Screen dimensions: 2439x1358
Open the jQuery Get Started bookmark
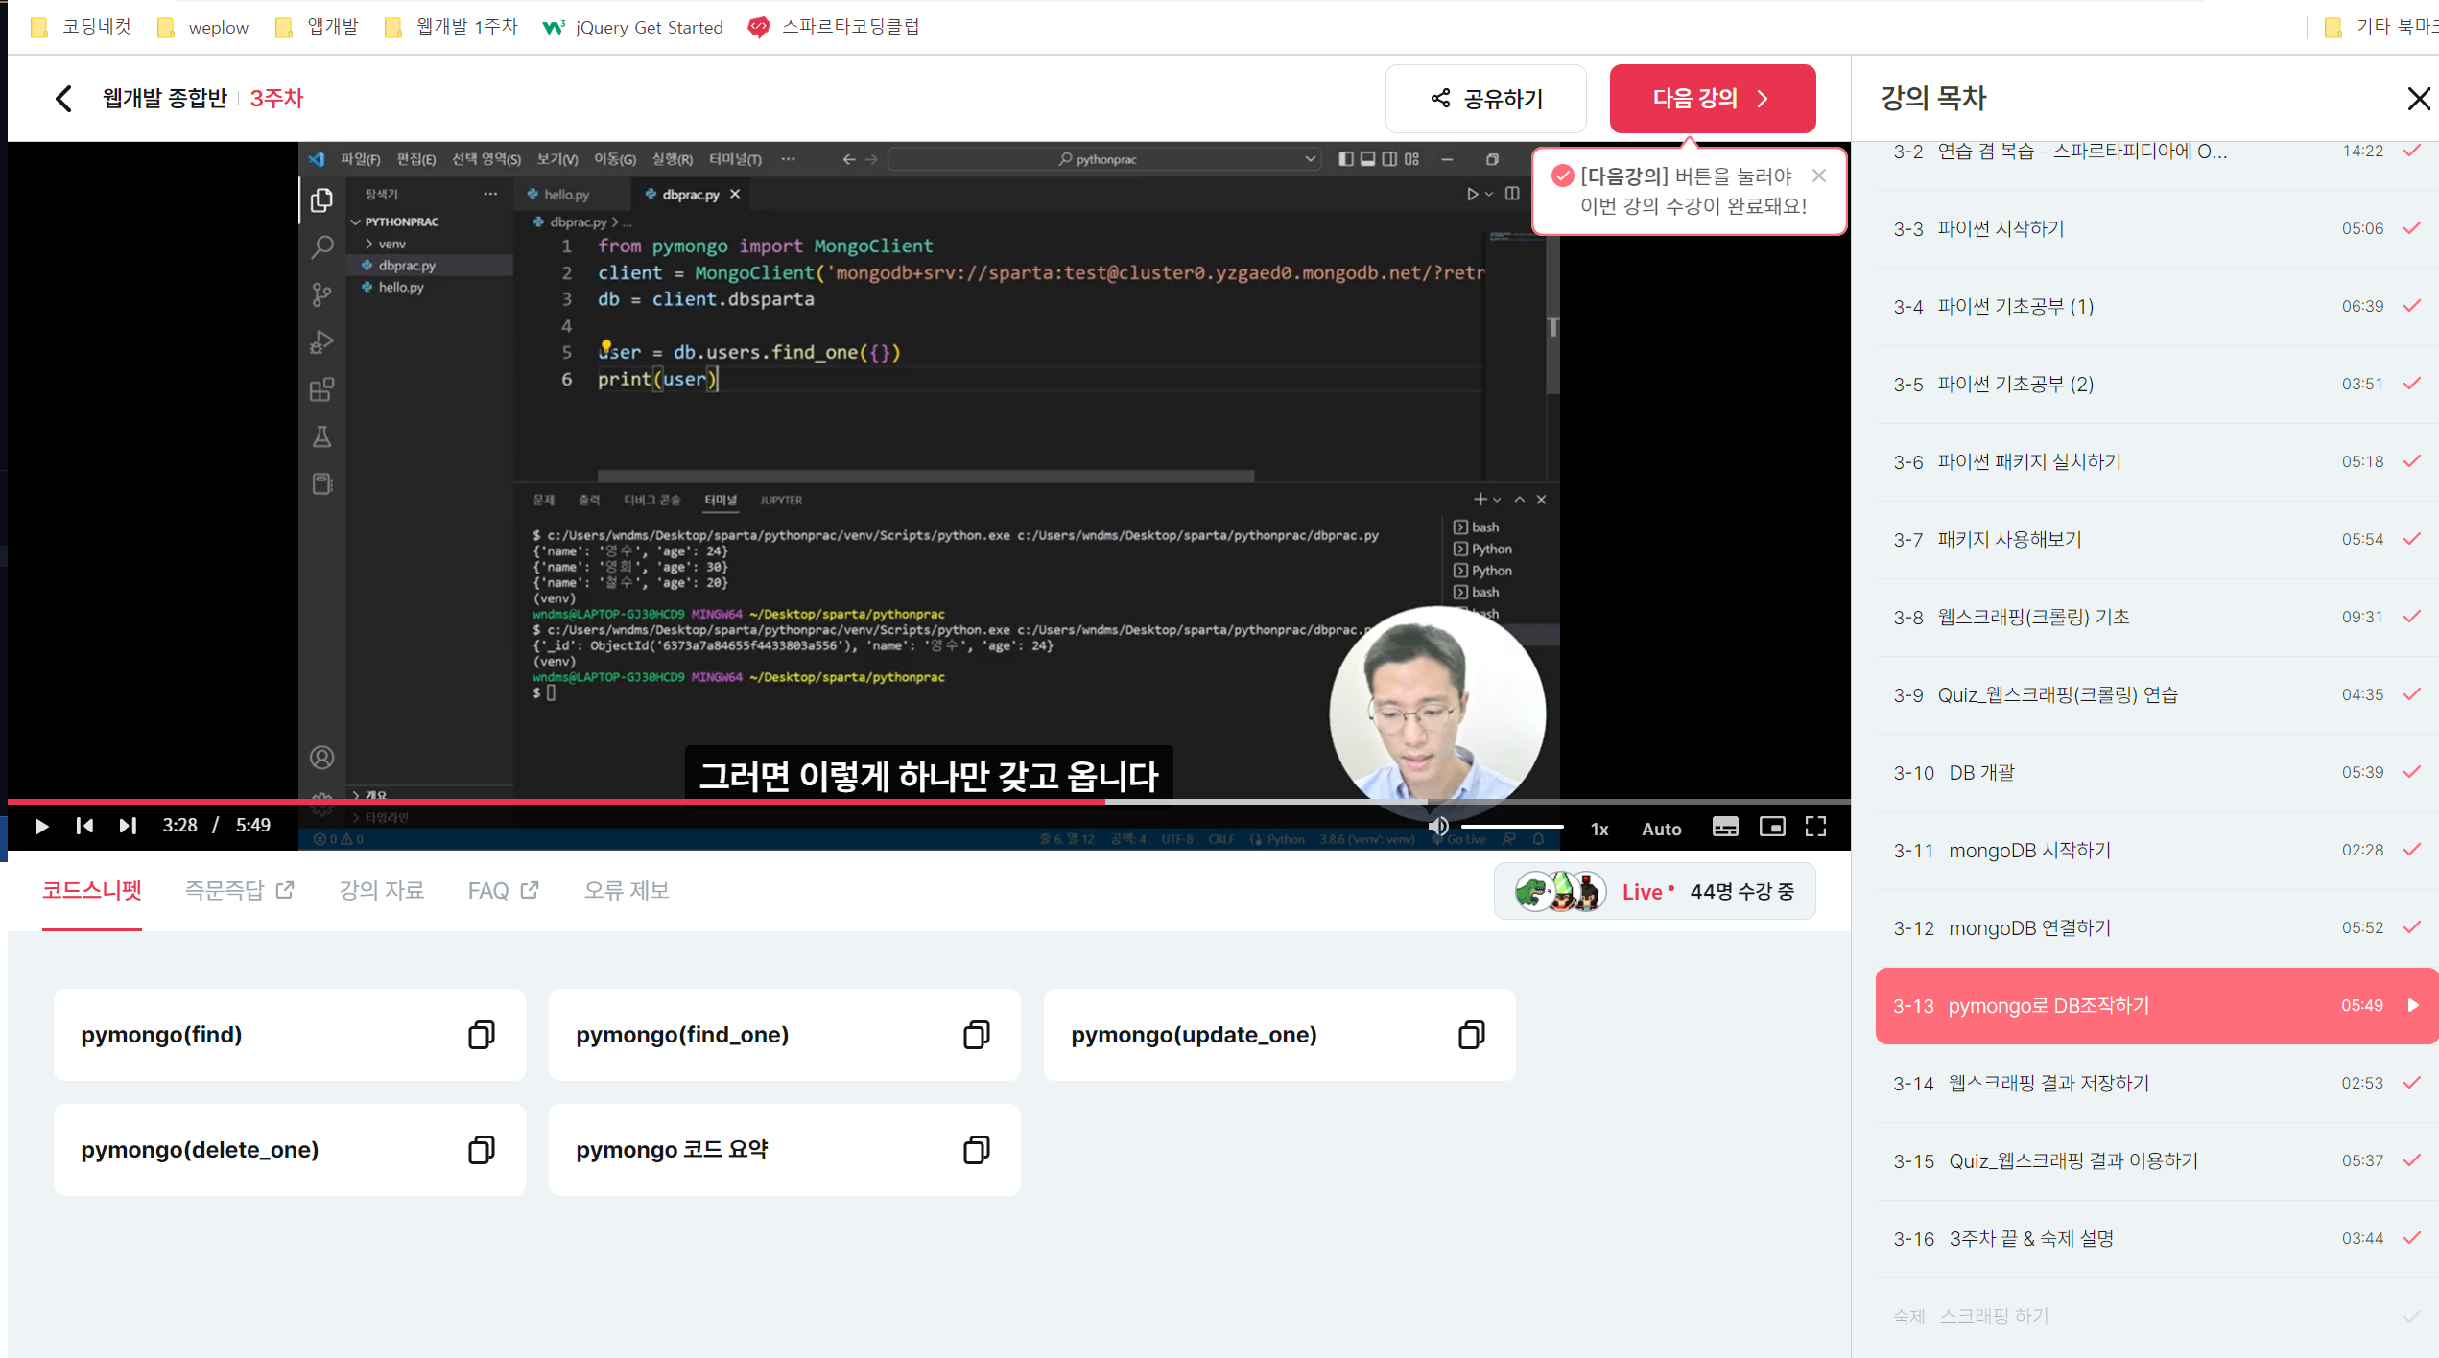click(633, 27)
